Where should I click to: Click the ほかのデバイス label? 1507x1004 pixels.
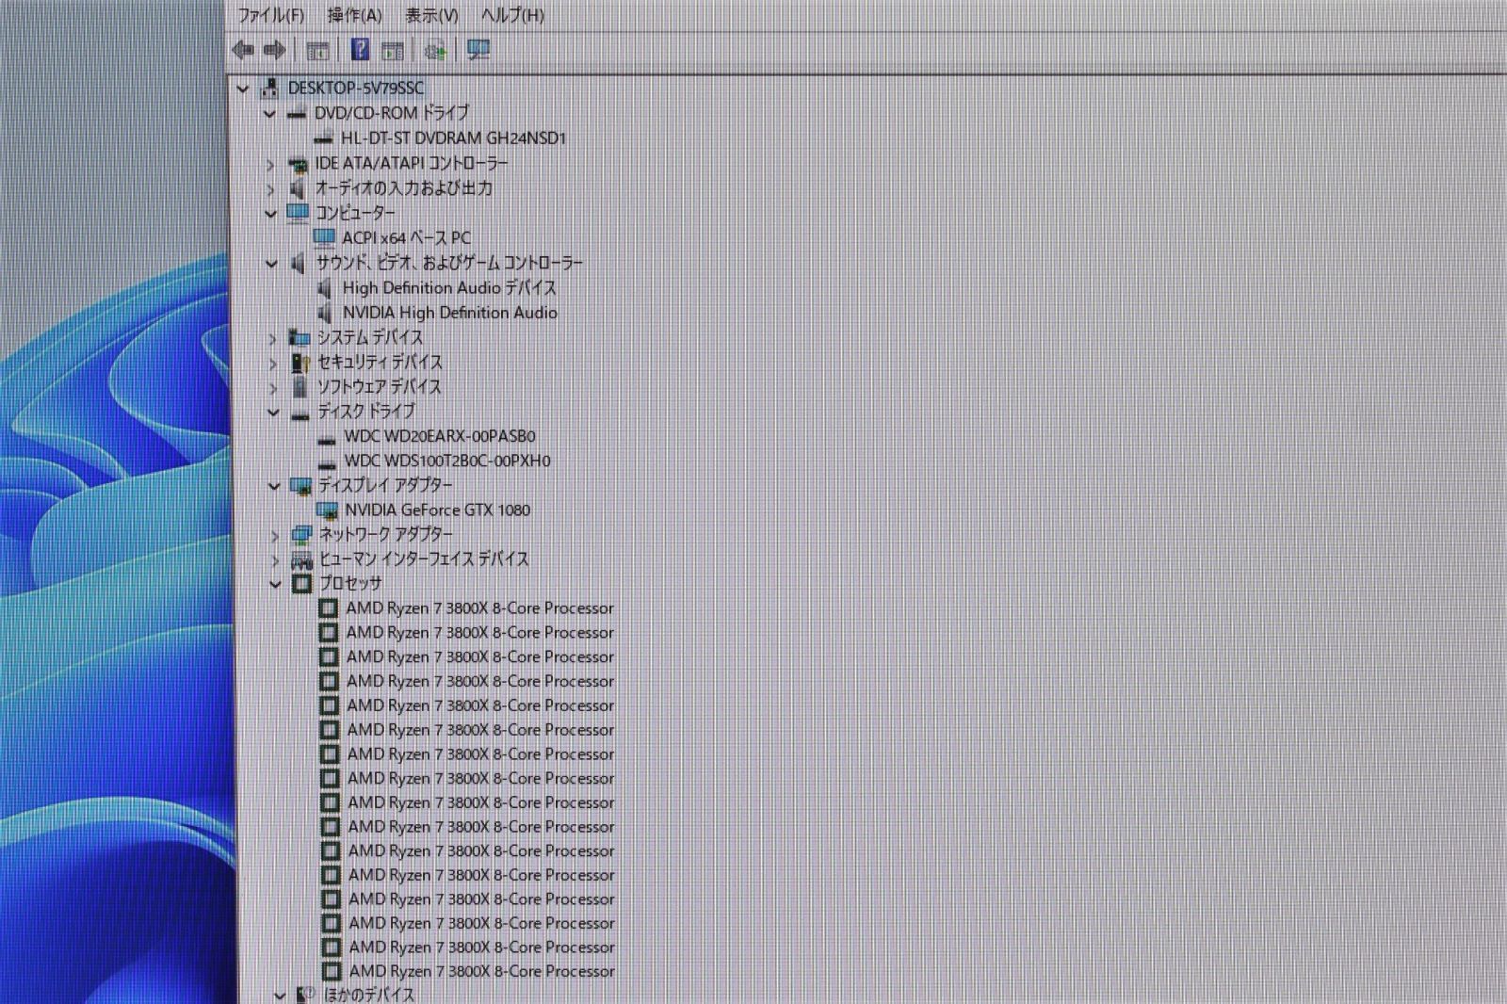(368, 995)
